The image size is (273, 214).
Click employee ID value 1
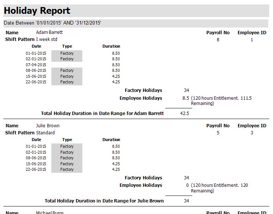[252, 40]
